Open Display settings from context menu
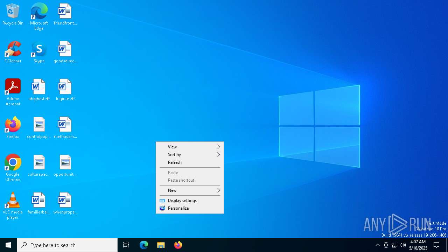The width and height of the screenshot is (448, 252). click(x=190, y=201)
